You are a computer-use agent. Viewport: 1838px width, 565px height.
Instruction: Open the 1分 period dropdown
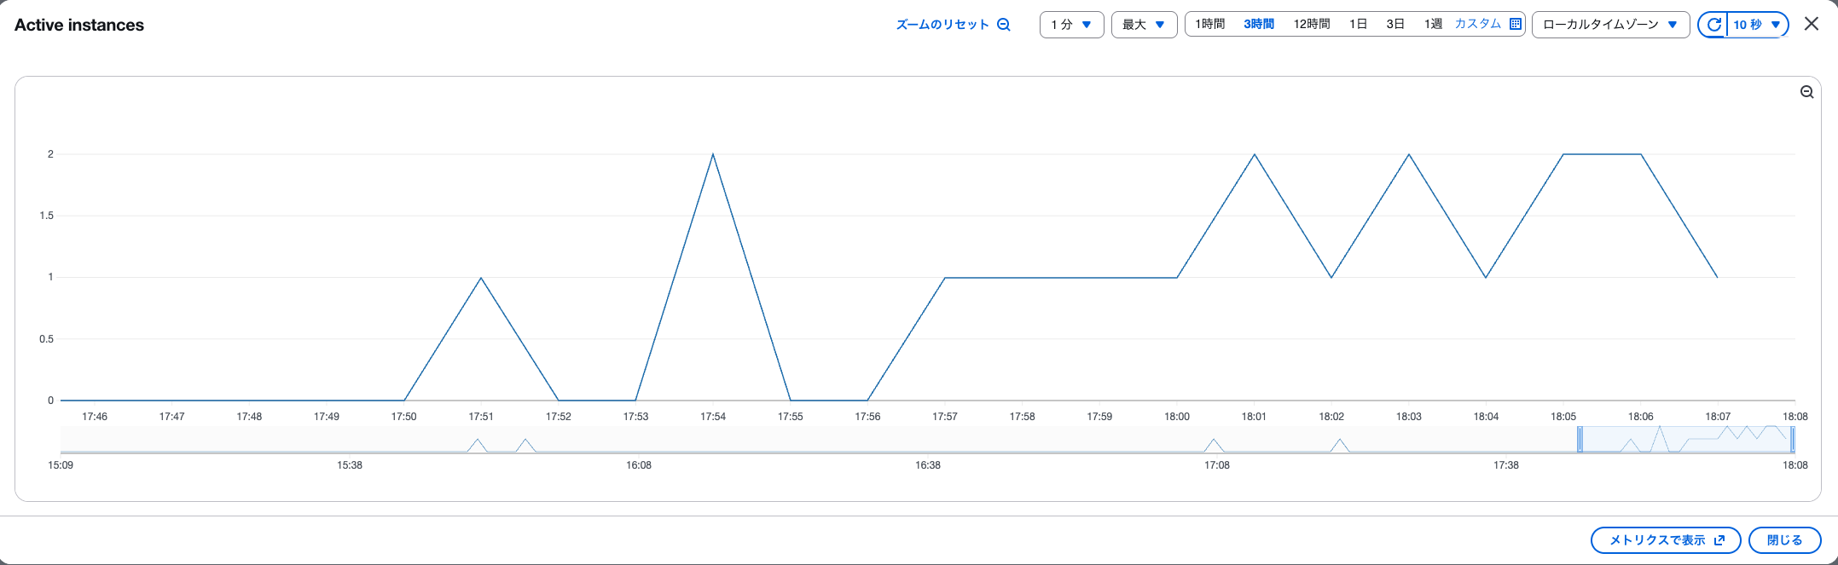[x=1072, y=25]
